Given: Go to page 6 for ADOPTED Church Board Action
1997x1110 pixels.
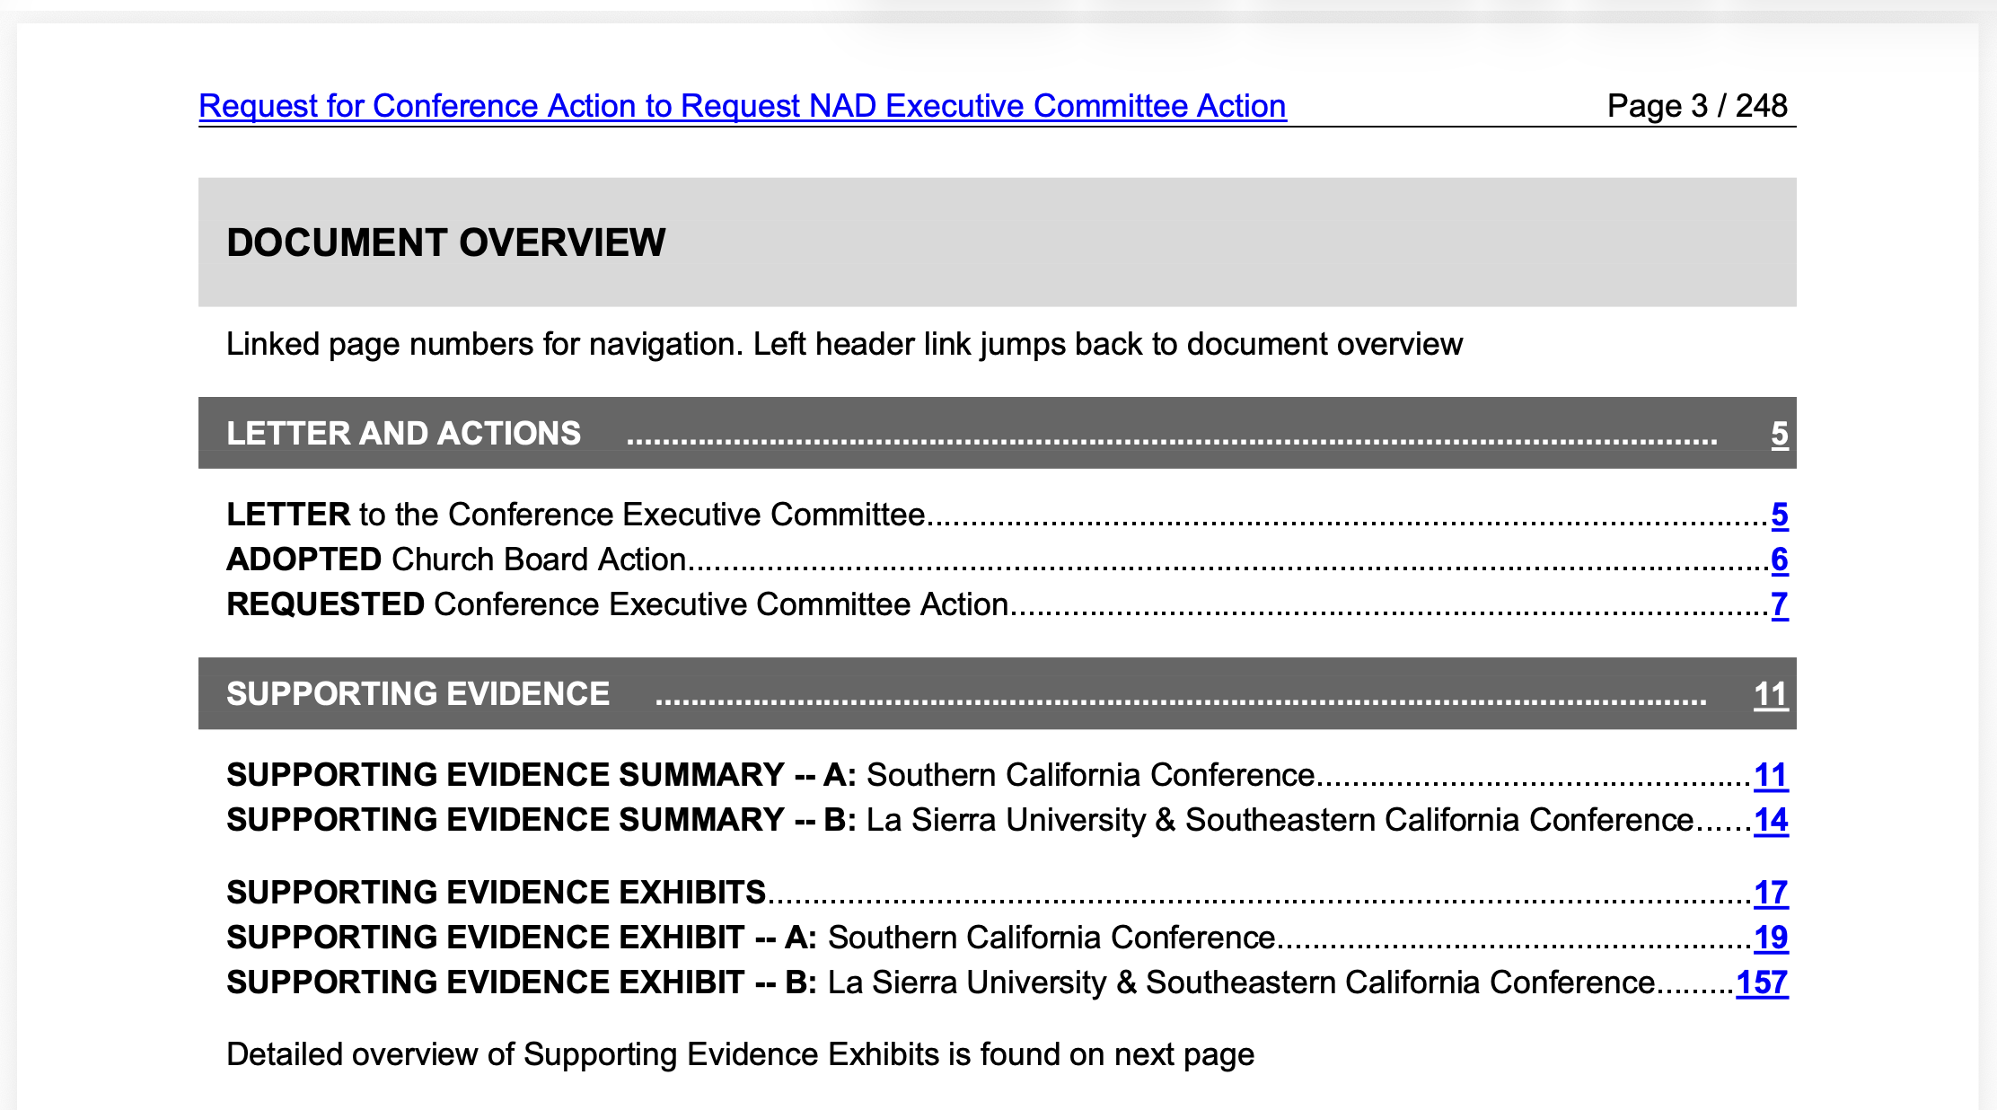Looking at the screenshot, I should pos(1779,559).
